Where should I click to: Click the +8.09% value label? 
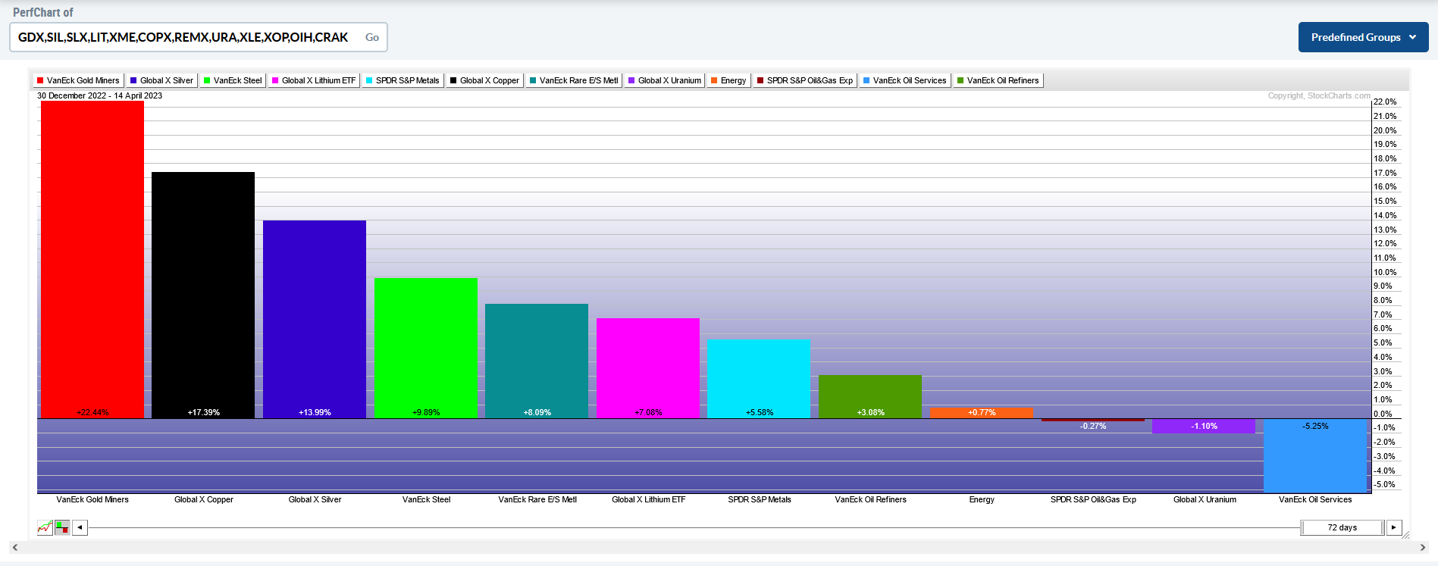pyautogui.click(x=537, y=412)
